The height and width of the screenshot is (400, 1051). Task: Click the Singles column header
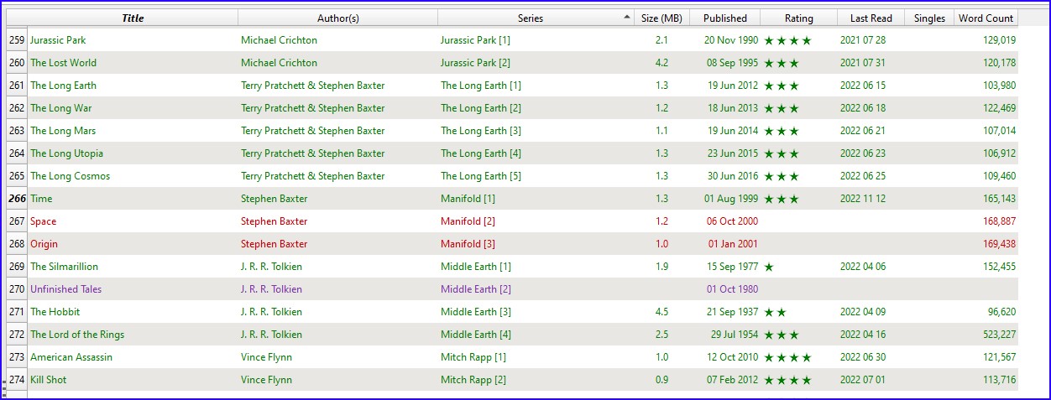click(x=929, y=18)
